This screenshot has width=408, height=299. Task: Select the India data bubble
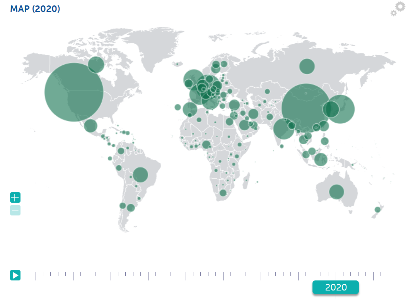tap(284, 129)
